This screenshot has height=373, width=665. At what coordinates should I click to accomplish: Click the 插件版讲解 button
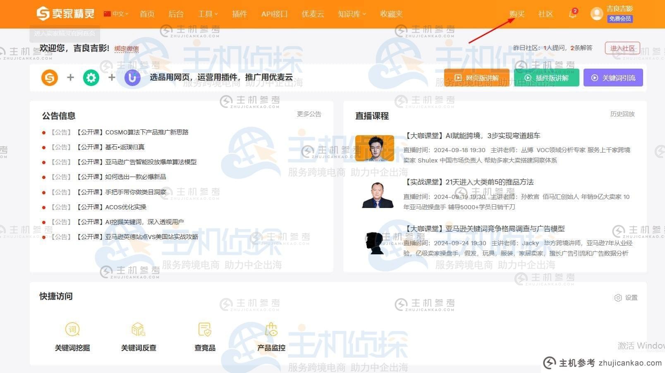pos(546,77)
